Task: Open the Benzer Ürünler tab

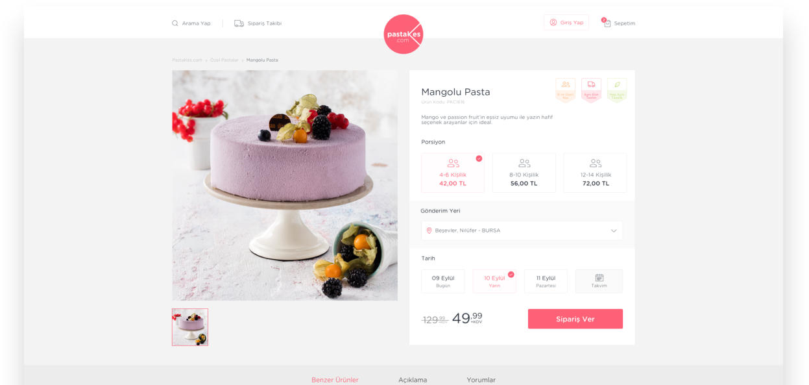Action: 335,380
